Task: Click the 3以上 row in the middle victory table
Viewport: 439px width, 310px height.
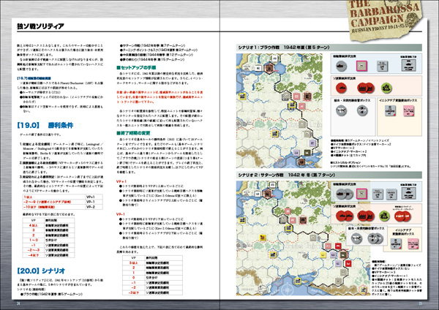Action: 152,263
